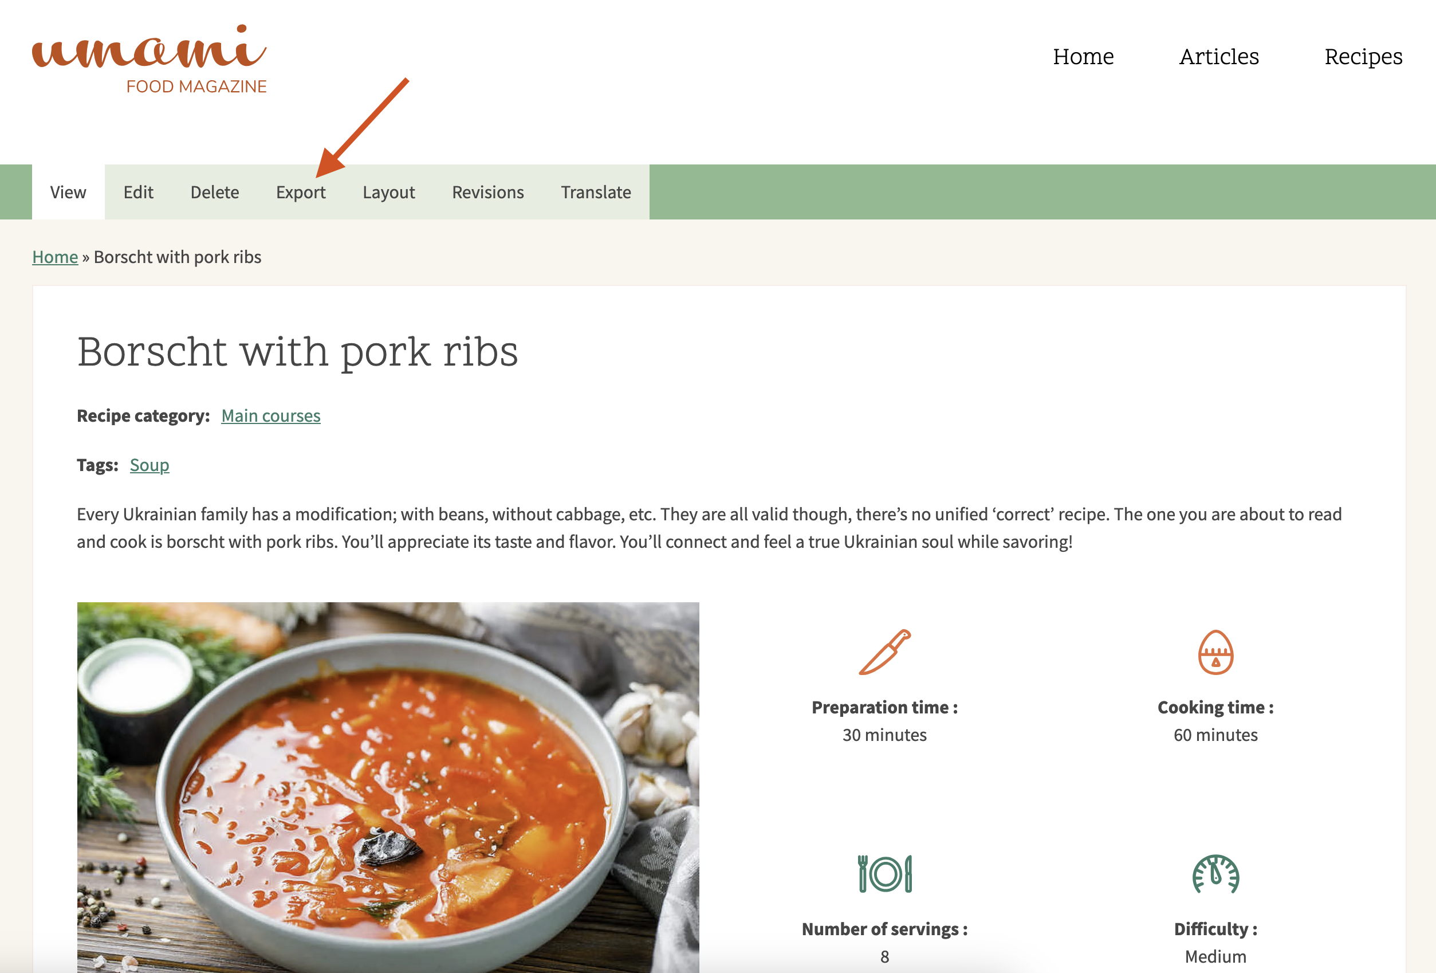Click the Umami Food Magazine logo
1436x973 pixels.
tap(149, 60)
